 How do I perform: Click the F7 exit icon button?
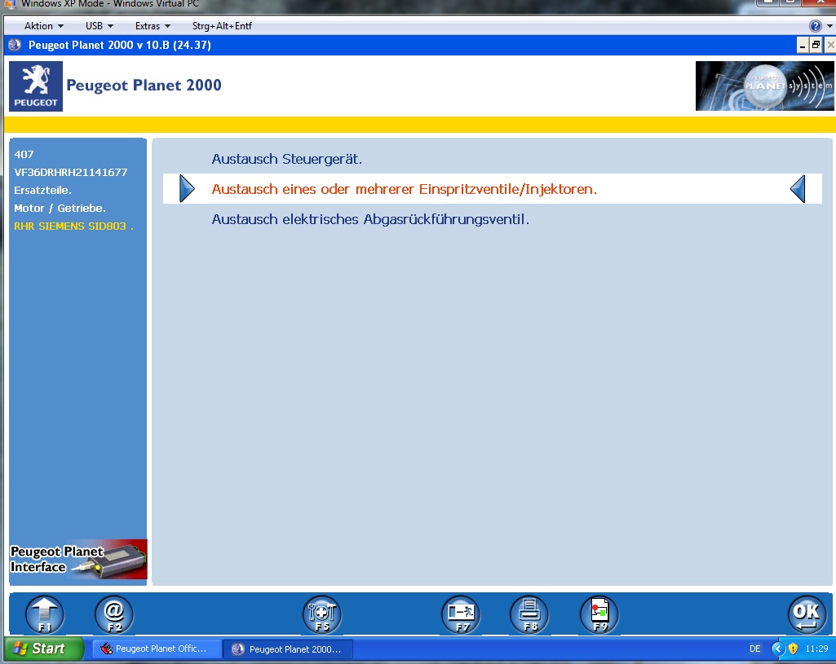(461, 614)
